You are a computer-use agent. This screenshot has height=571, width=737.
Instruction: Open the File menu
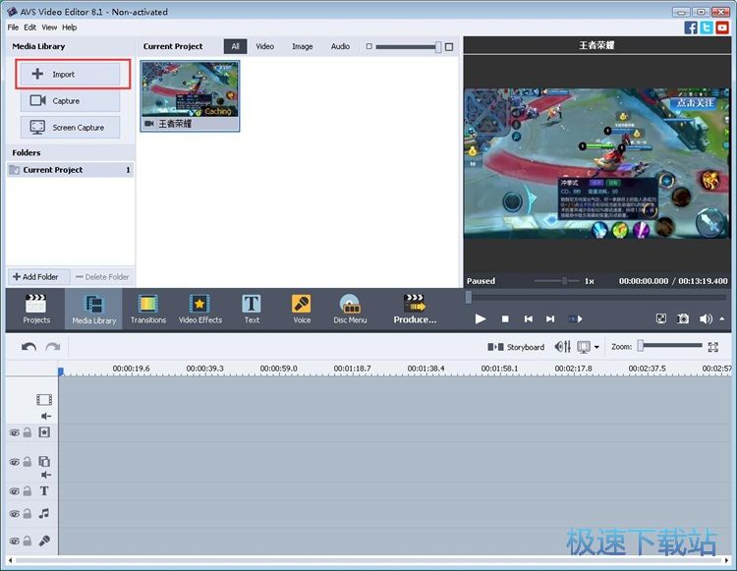[13, 28]
